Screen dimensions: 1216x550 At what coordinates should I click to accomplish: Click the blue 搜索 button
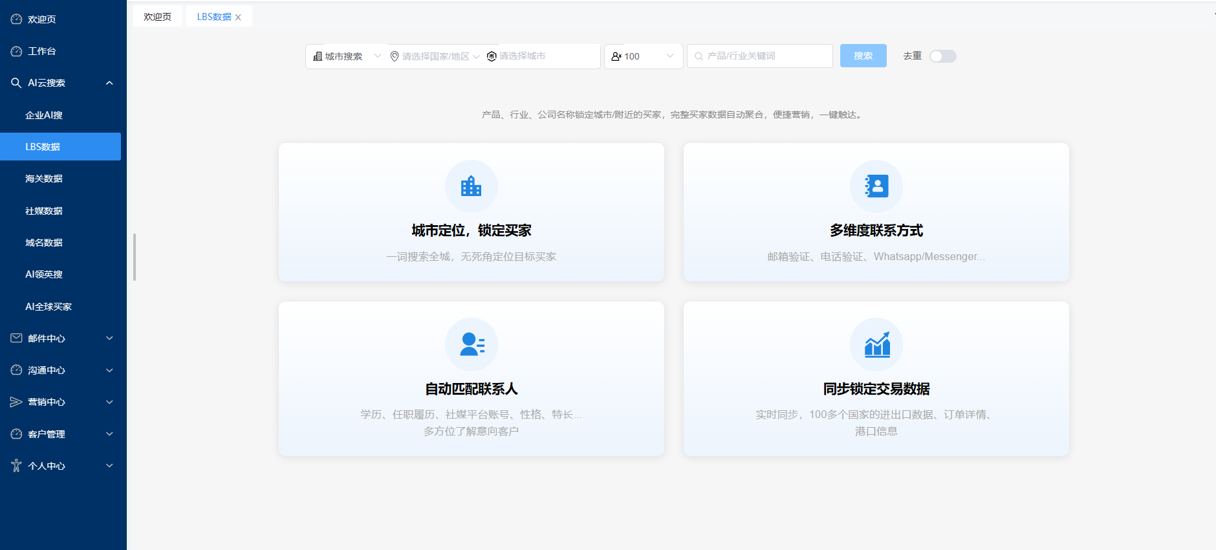click(863, 56)
